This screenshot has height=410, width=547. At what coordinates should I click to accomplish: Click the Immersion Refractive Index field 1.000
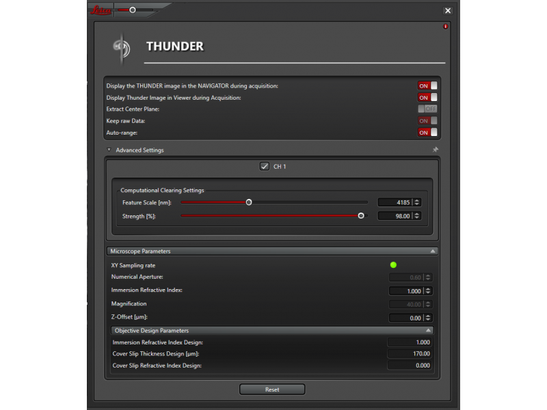pyautogui.click(x=406, y=291)
